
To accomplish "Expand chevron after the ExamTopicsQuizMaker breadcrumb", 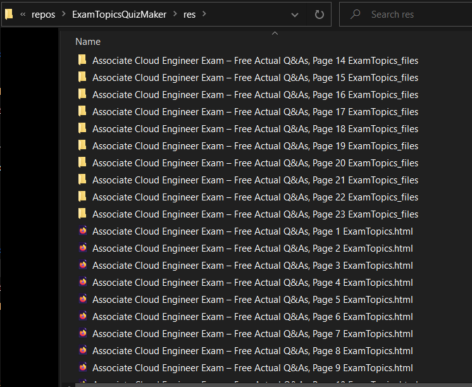I will [175, 14].
